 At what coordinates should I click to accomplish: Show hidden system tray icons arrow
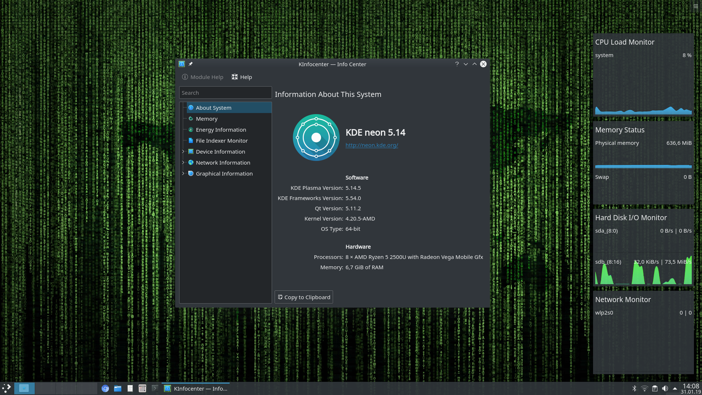point(675,388)
